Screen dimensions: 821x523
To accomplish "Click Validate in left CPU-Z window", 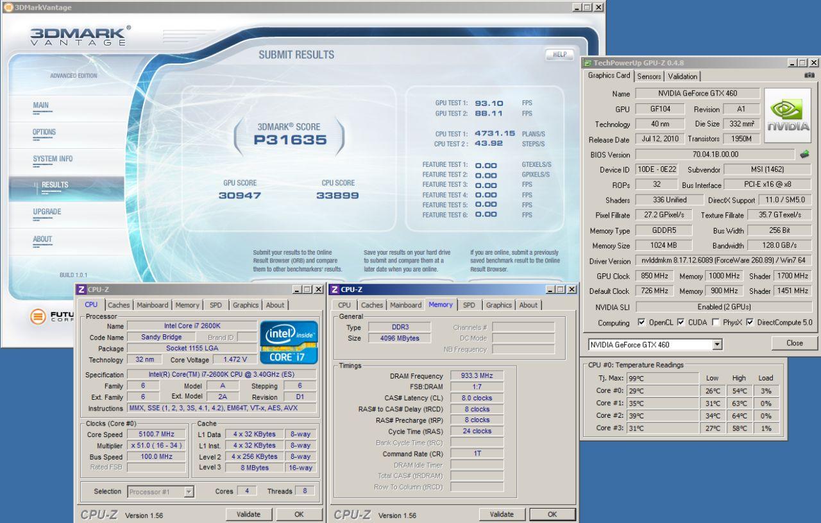I will (x=248, y=514).
